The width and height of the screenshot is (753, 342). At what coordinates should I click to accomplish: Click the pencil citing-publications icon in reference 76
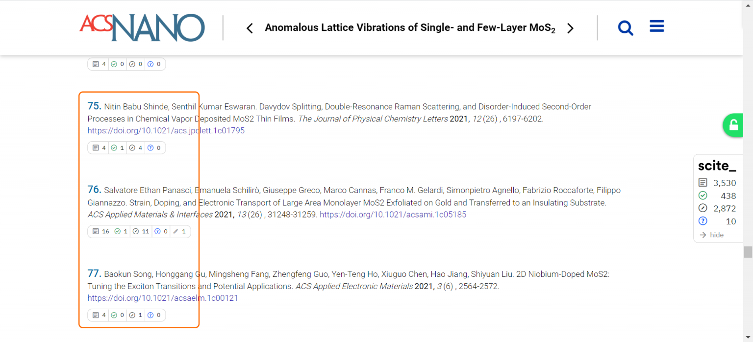click(x=176, y=231)
